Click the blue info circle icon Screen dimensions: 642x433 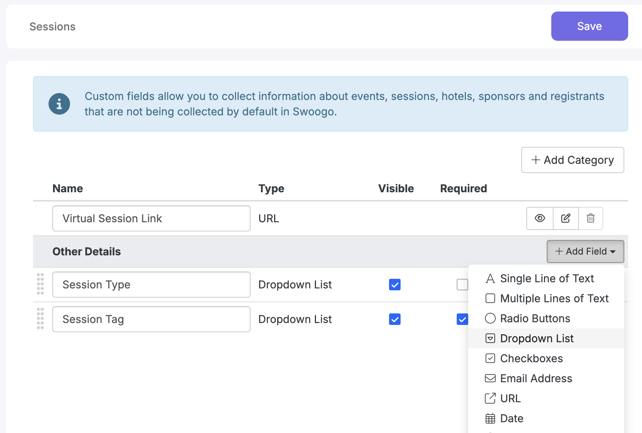59,104
